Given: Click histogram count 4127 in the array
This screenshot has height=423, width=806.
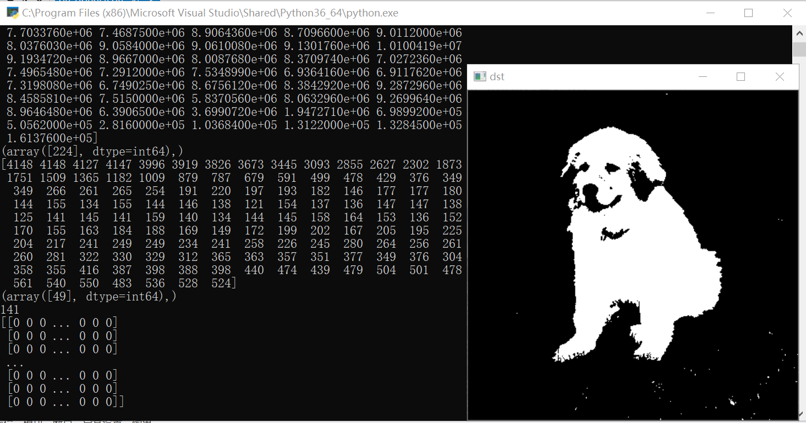Looking at the screenshot, I should [x=86, y=164].
